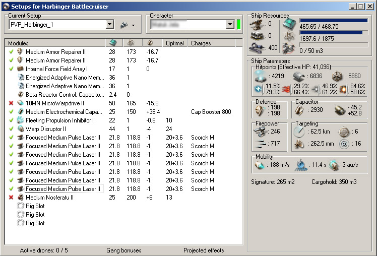The width and height of the screenshot is (377, 256).
Task: Click the armor hitpoints icon
Action: click(299, 77)
